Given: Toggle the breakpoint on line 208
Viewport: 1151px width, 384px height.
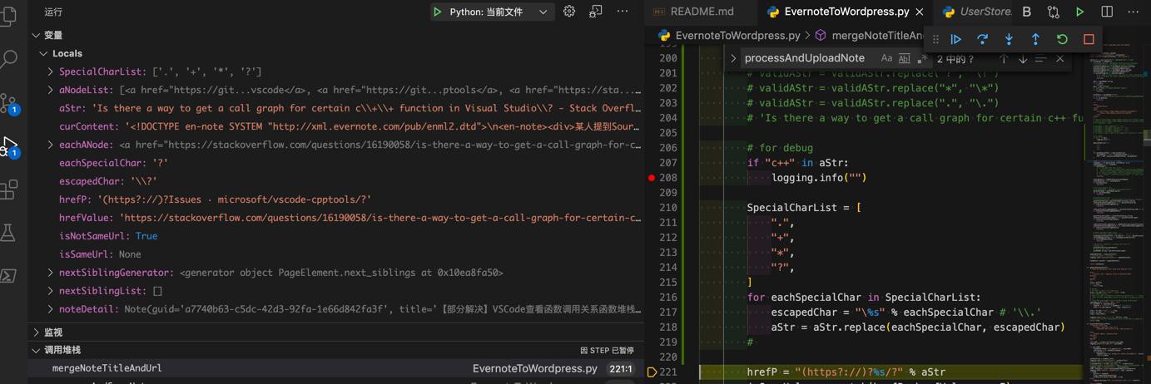Looking at the screenshot, I should click(652, 178).
